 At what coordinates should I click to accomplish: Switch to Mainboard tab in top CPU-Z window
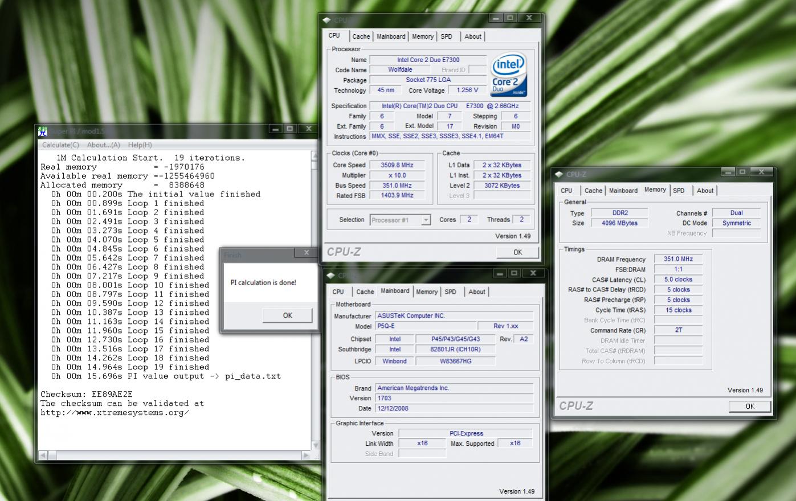(391, 36)
